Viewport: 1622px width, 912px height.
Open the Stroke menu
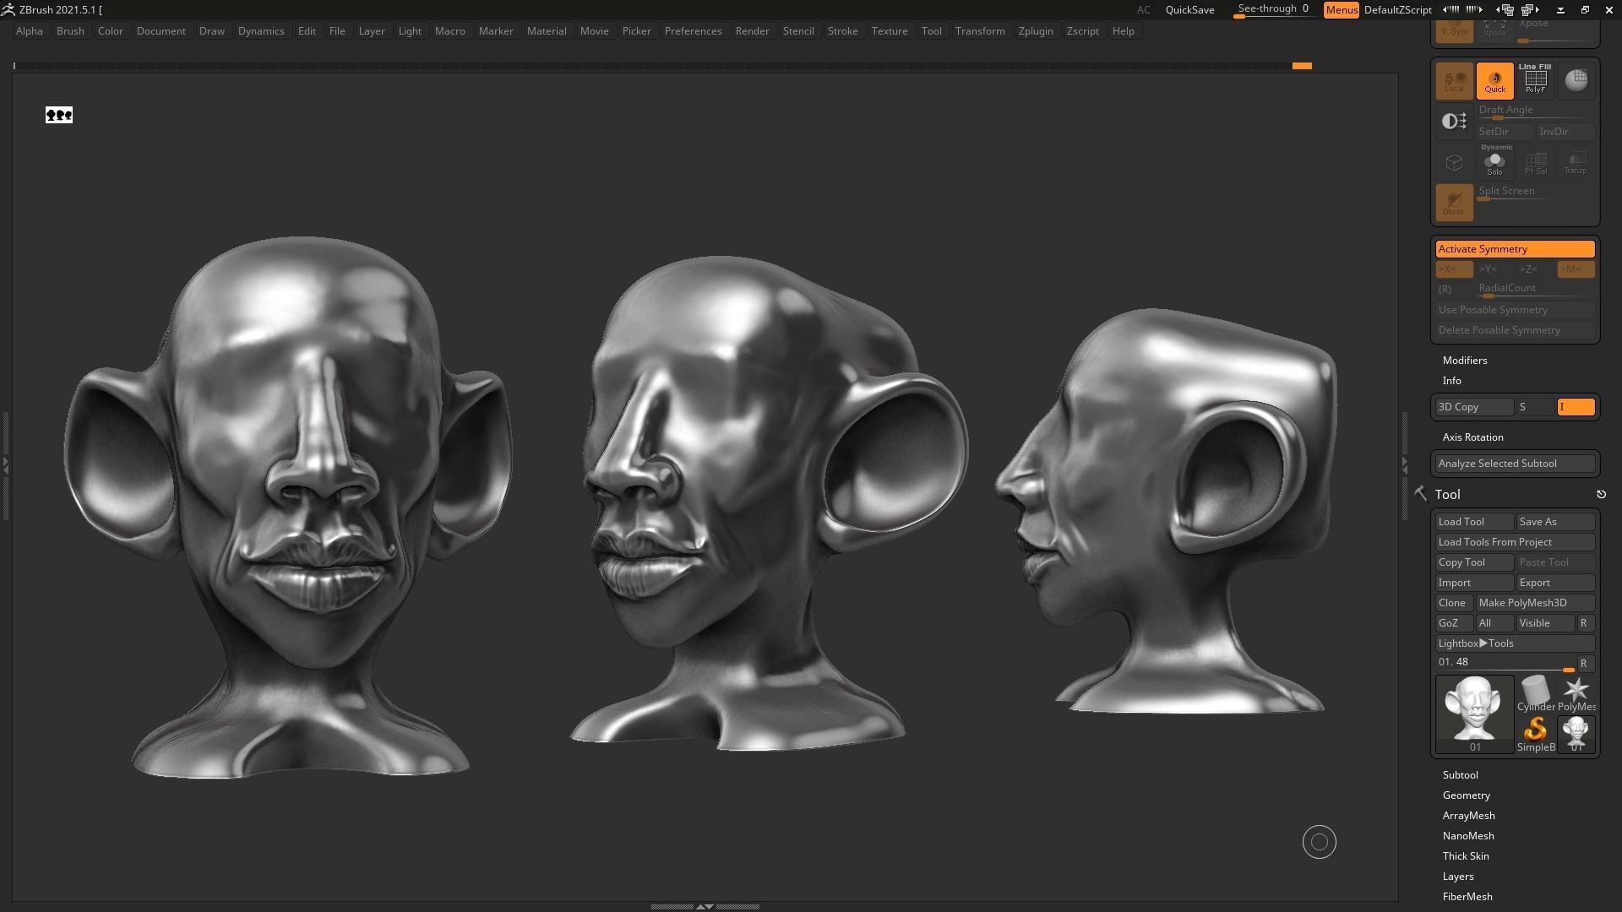(842, 31)
